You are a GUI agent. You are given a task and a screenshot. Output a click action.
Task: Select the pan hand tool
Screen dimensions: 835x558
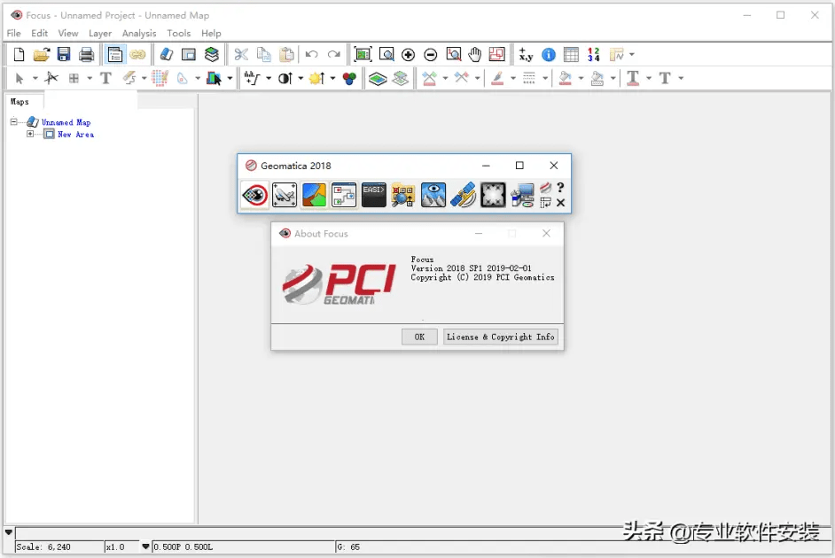click(474, 54)
